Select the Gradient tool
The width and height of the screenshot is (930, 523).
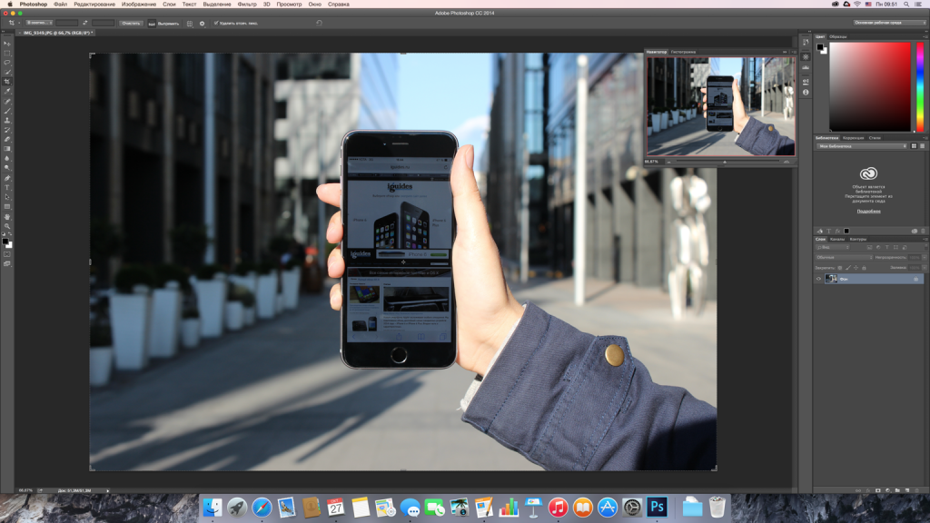point(7,149)
